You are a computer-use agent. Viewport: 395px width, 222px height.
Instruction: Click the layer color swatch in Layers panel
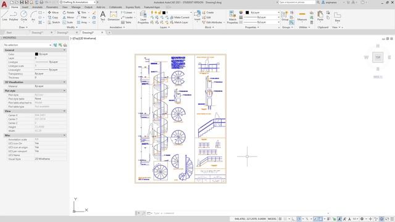[x=164, y=12]
